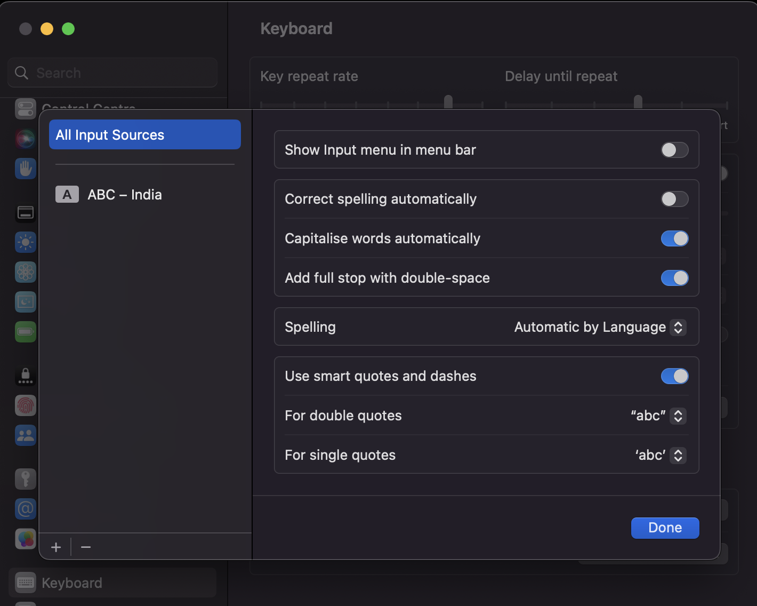The height and width of the screenshot is (606, 757).
Task: Open Displays settings sun icon
Action: (25, 242)
